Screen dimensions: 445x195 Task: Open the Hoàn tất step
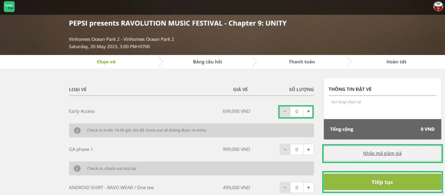(396, 62)
